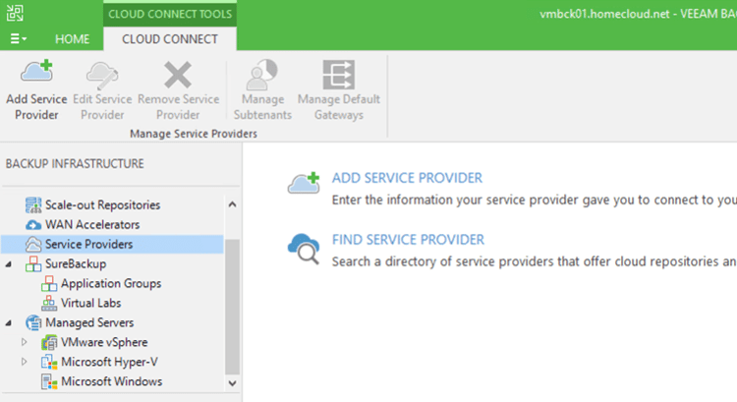The height and width of the screenshot is (402, 737).
Task: Expand the VMware vSphere tree node
Action: 26,342
